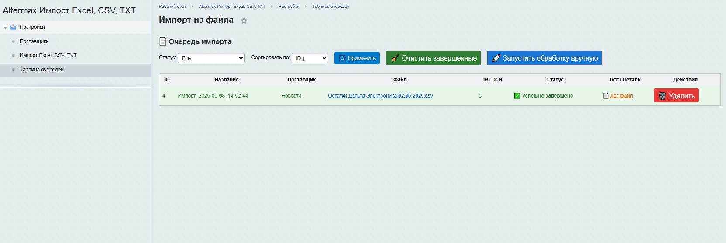Click the Настройки icon in the sidebar
Image resolution: width=726 pixels, height=243 pixels.
(13, 27)
